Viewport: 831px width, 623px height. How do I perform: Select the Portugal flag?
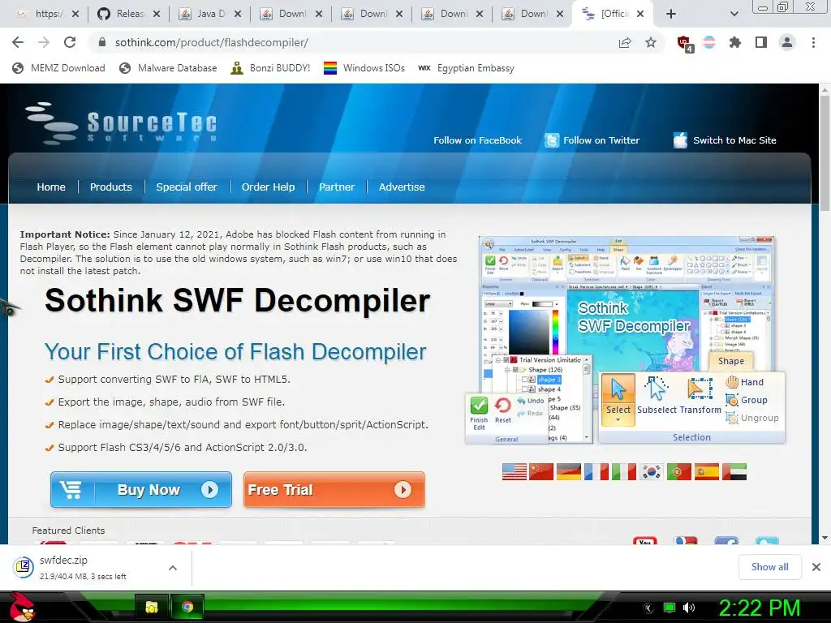coord(679,471)
